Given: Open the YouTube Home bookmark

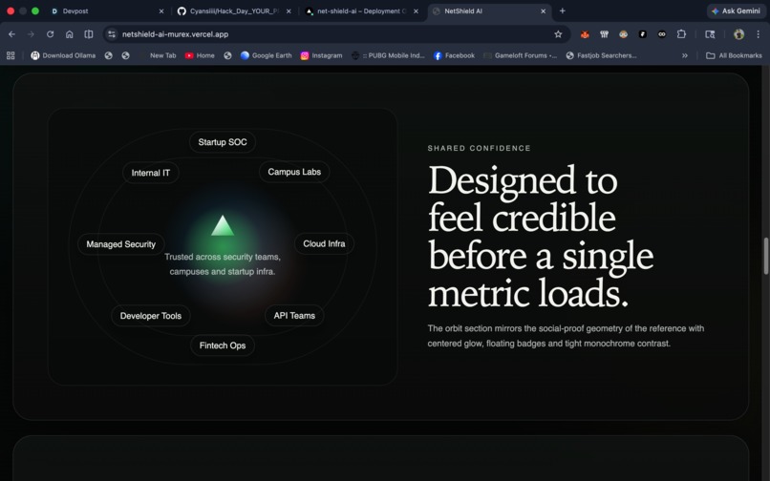Looking at the screenshot, I should point(200,55).
